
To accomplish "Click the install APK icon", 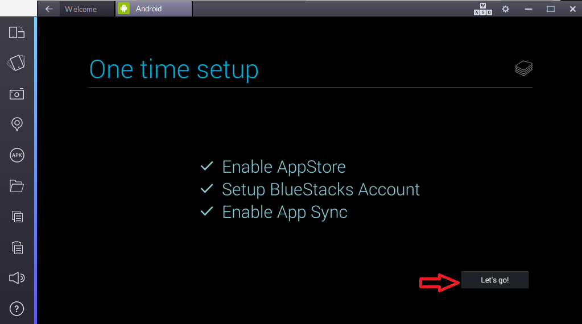I will click(x=16, y=155).
